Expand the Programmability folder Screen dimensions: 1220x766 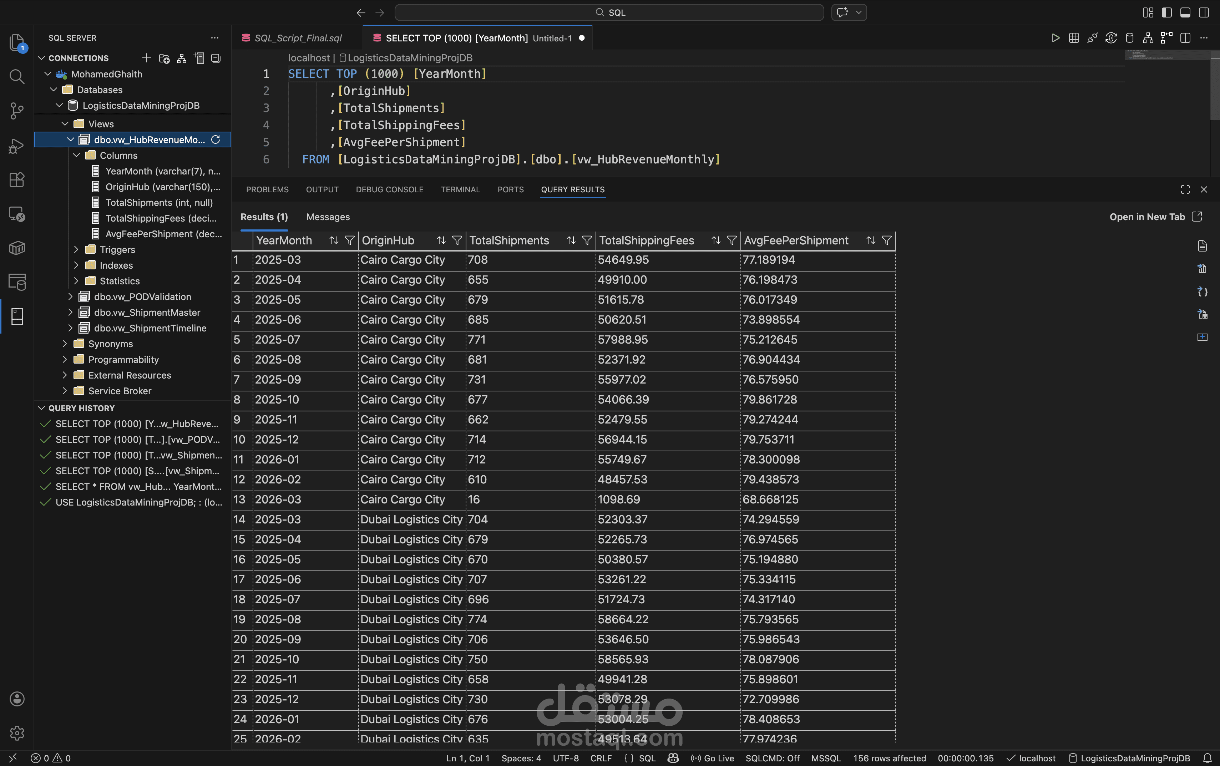tap(65, 359)
